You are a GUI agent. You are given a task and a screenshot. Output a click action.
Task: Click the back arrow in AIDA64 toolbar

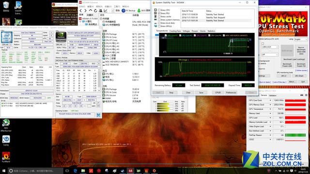click(x=81, y=11)
